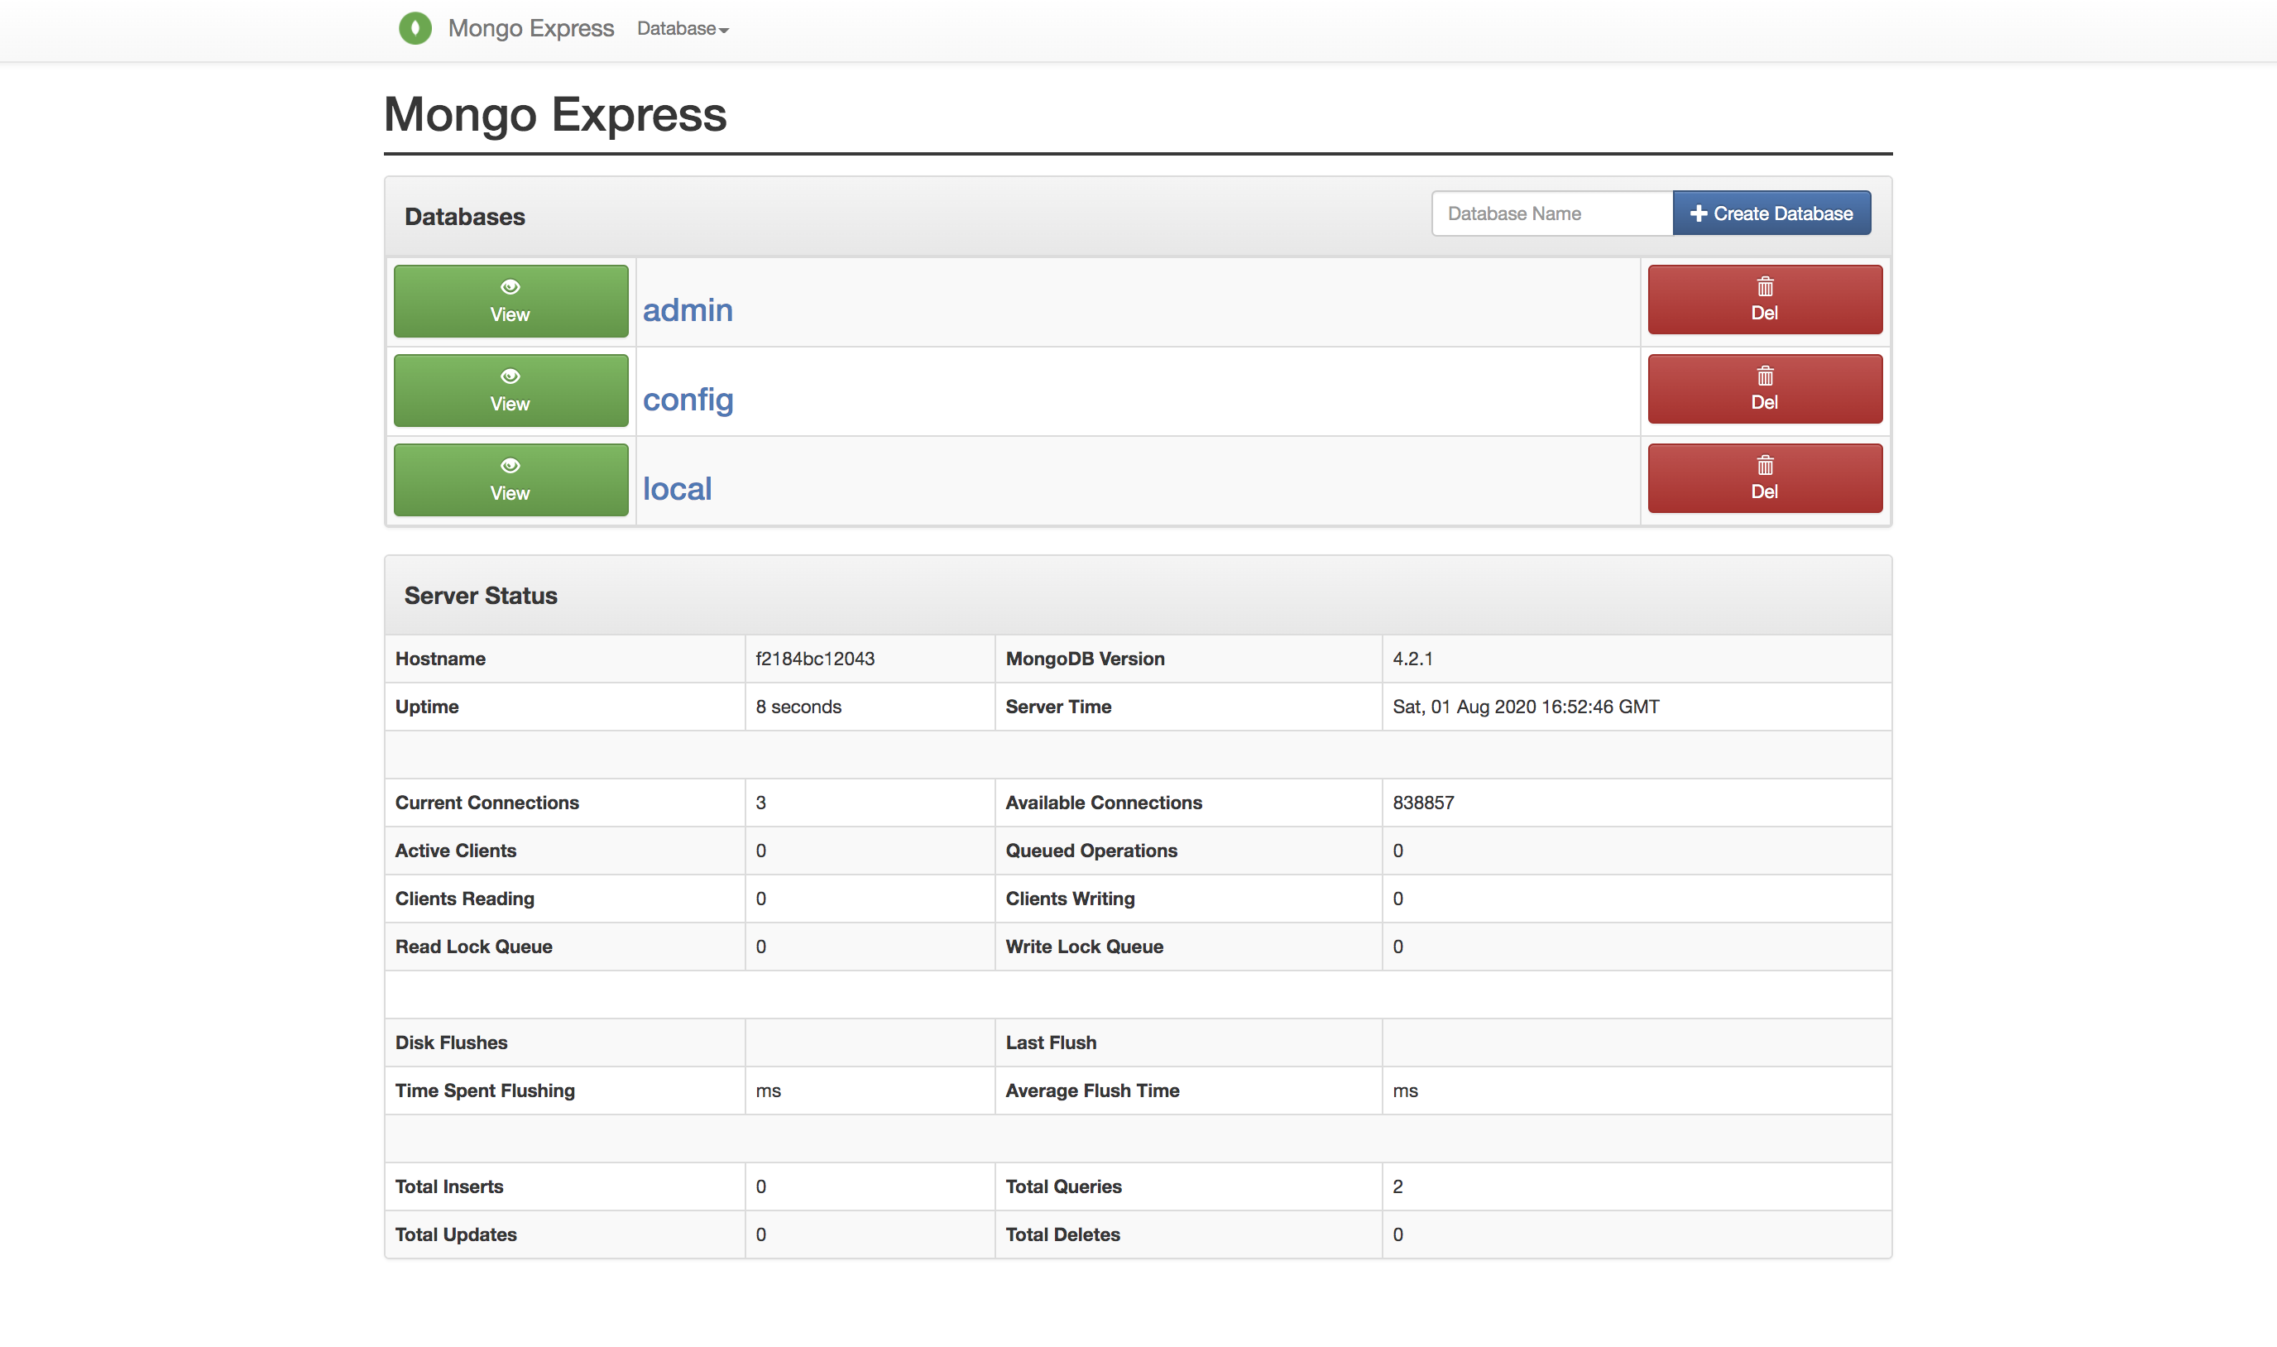
Task: Select the server time Sat, 01 Aug 2020
Action: pyautogui.click(x=1526, y=707)
